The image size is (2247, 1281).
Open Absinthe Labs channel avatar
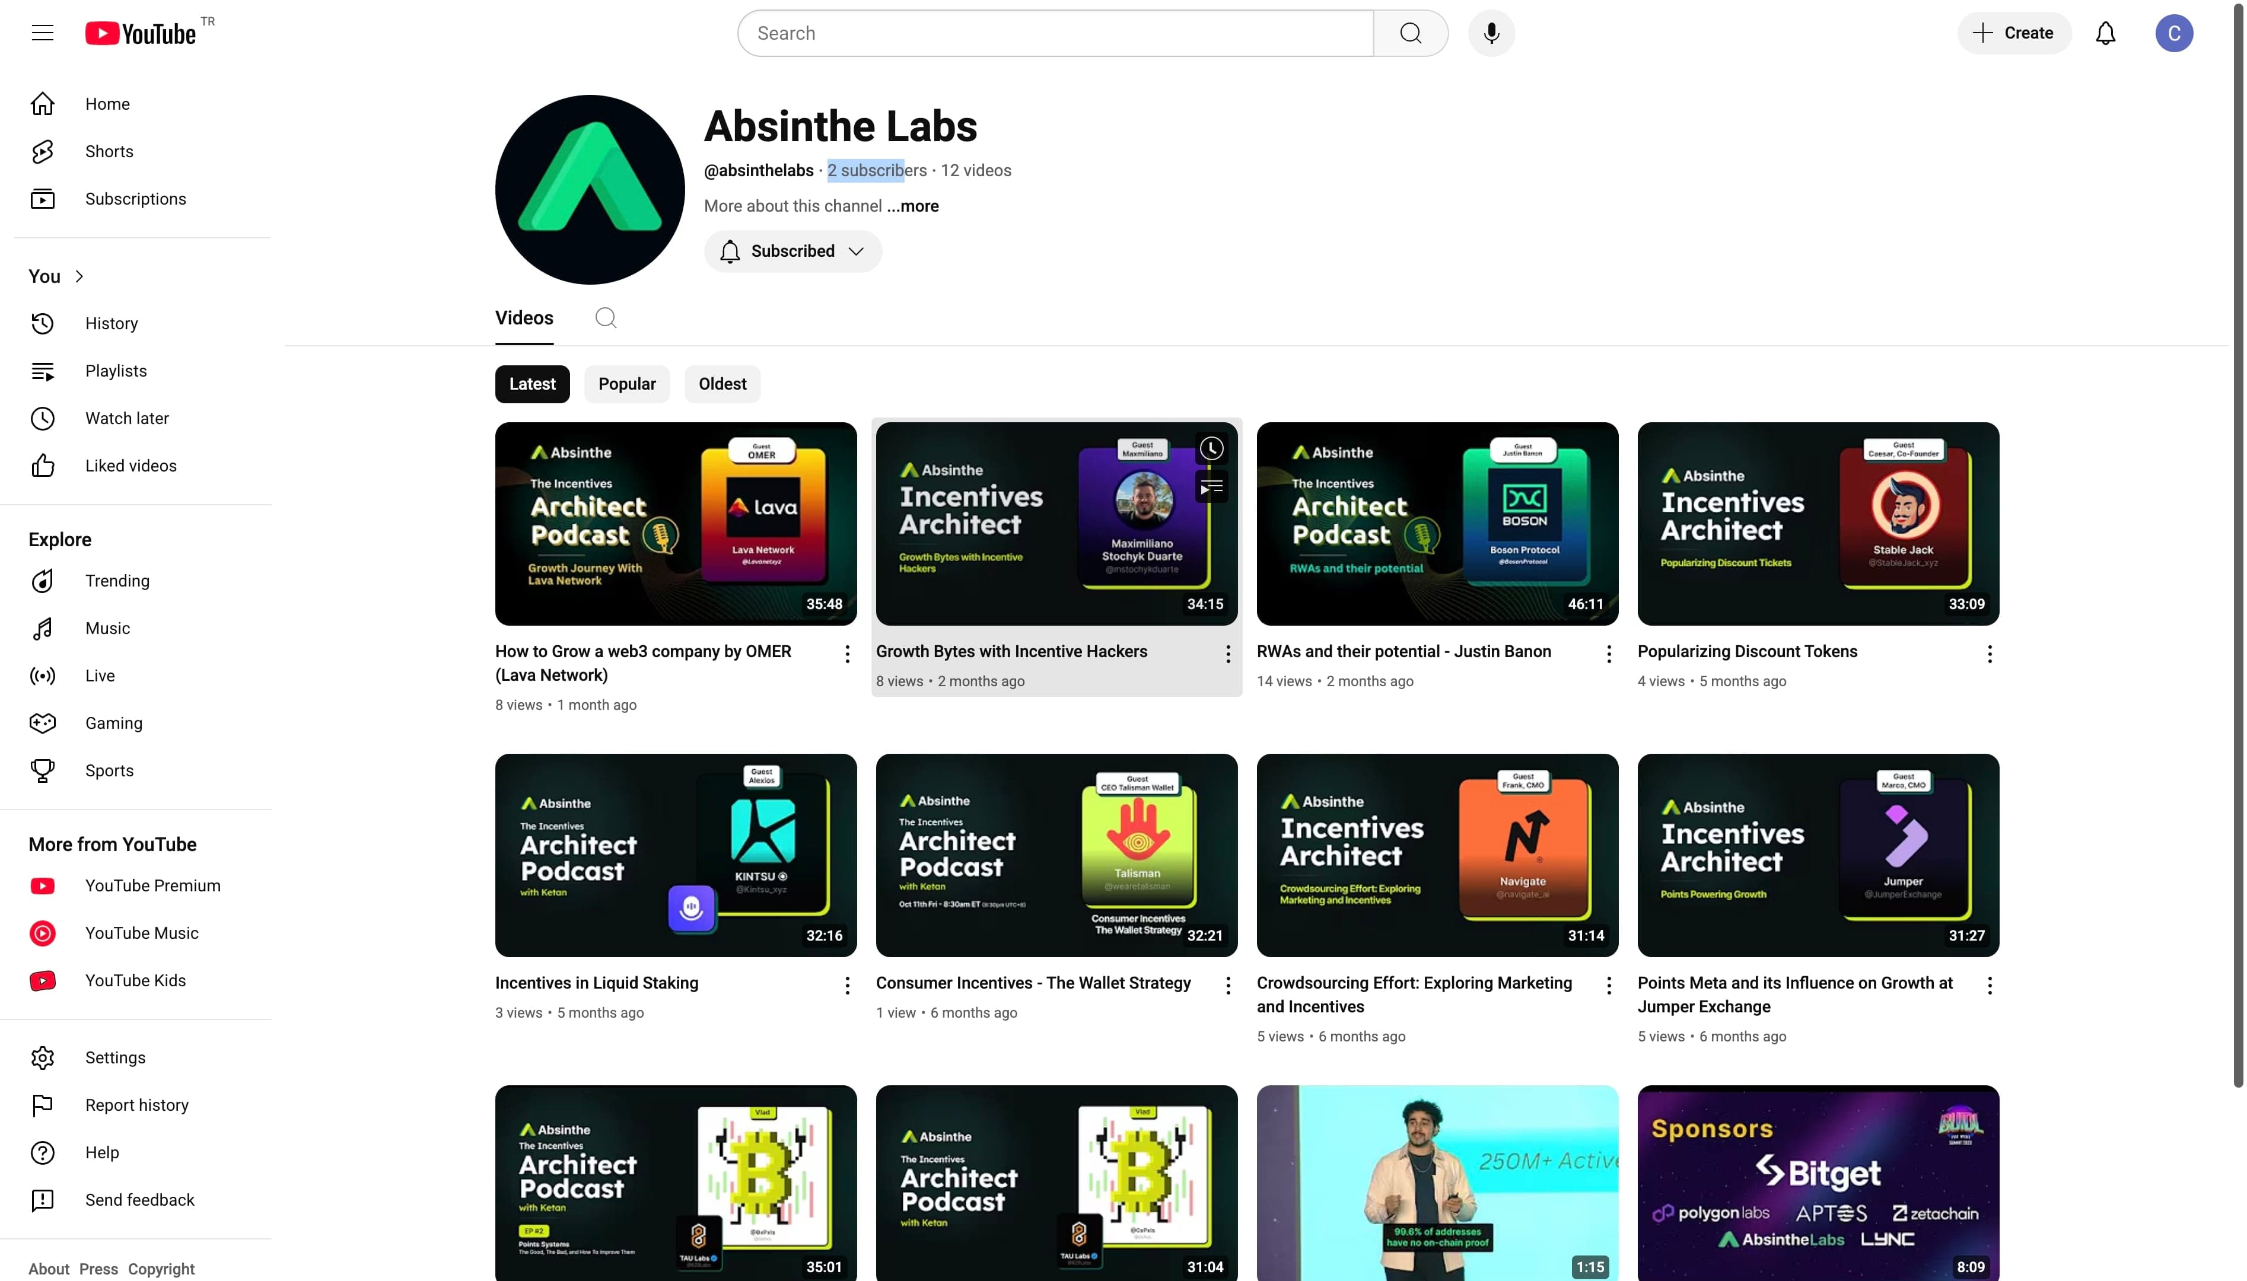point(590,190)
